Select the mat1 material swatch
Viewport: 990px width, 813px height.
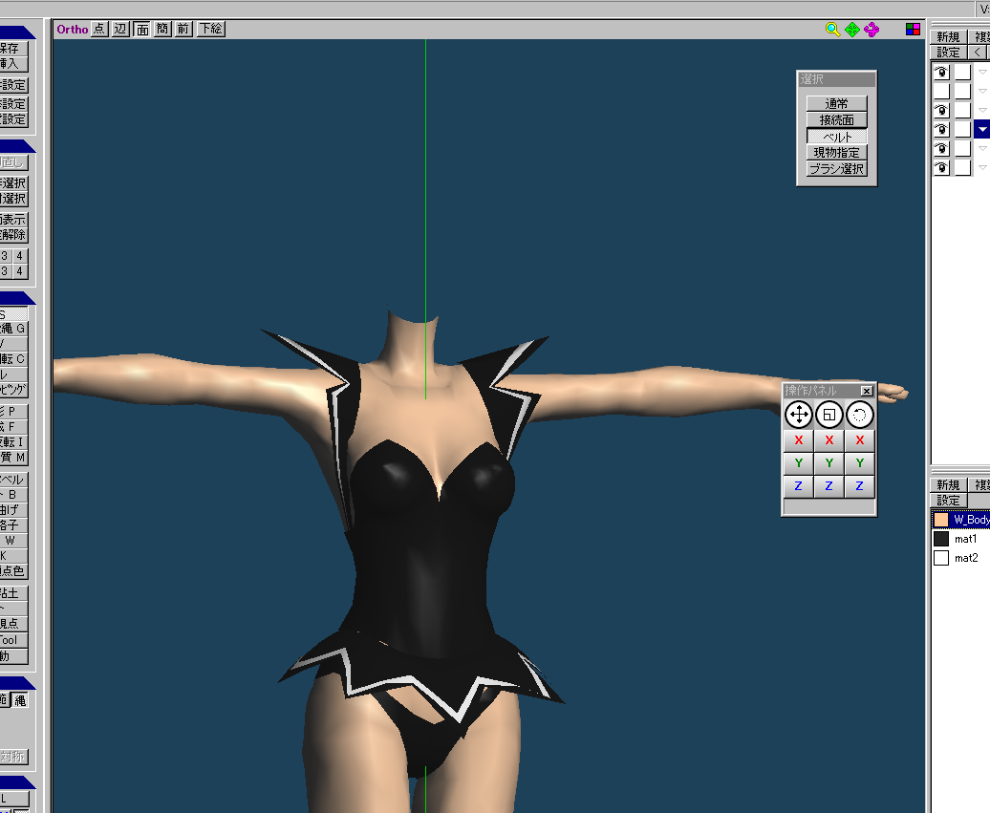[x=941, y=539]
